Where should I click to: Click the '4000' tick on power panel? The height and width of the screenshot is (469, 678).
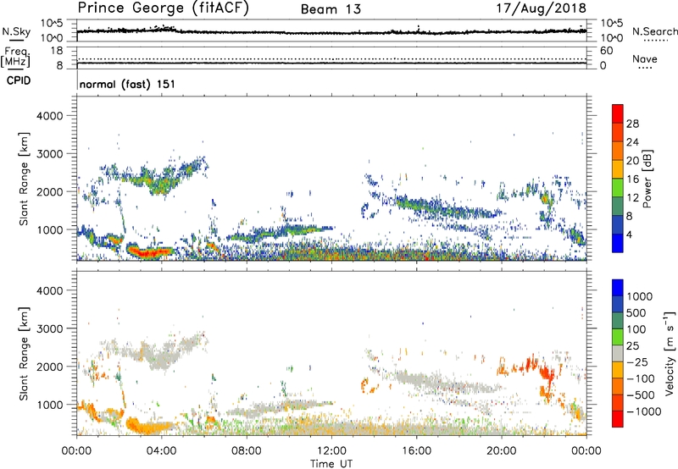pyautogui.click(x=49, y=116)
